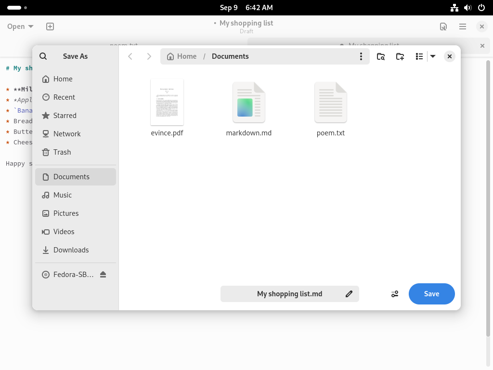Viewport: 493px width, 370px height.
Task: Go to Home in the path bar
Action: click(182, 56)
